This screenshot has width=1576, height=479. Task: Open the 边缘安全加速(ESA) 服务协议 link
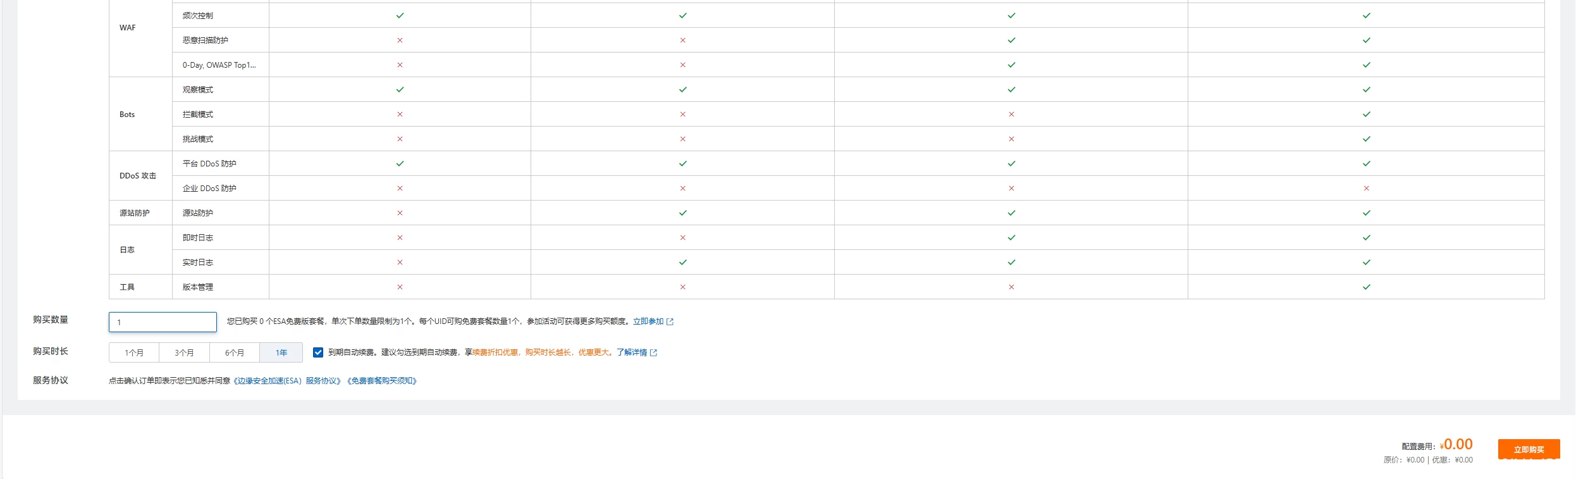pos(288,381)
